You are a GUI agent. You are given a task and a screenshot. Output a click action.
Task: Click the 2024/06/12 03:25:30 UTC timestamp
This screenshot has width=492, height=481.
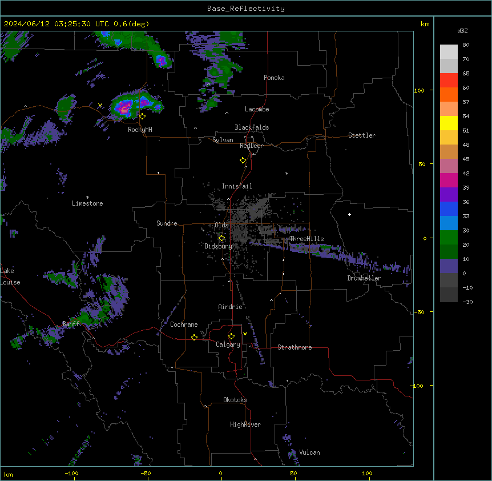pos(57,24)
